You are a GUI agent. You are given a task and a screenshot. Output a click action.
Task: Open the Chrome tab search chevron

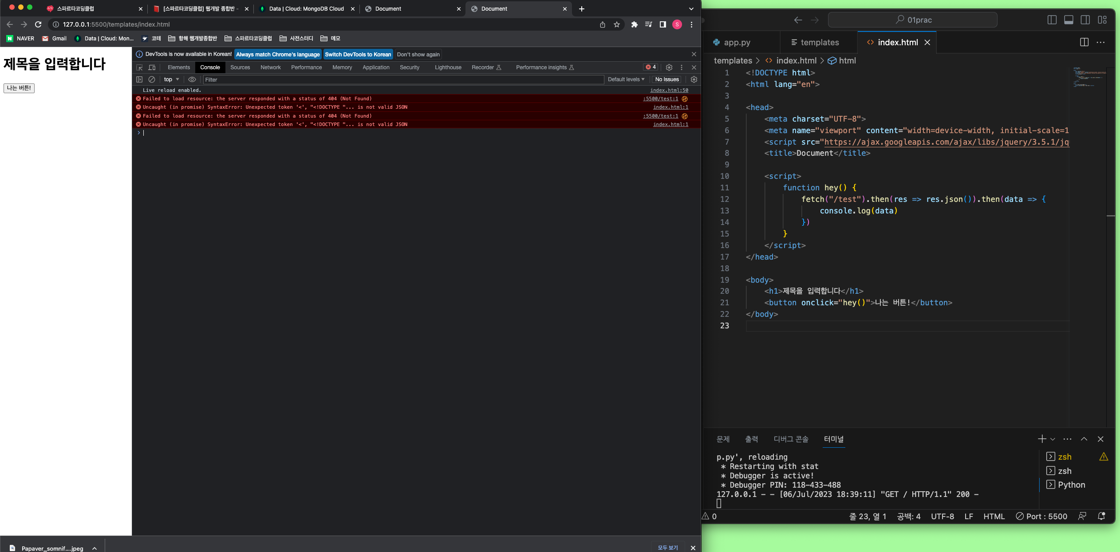pyautogui.click(x=691, y=9)
